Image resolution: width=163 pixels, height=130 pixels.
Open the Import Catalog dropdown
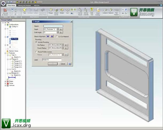98,11
